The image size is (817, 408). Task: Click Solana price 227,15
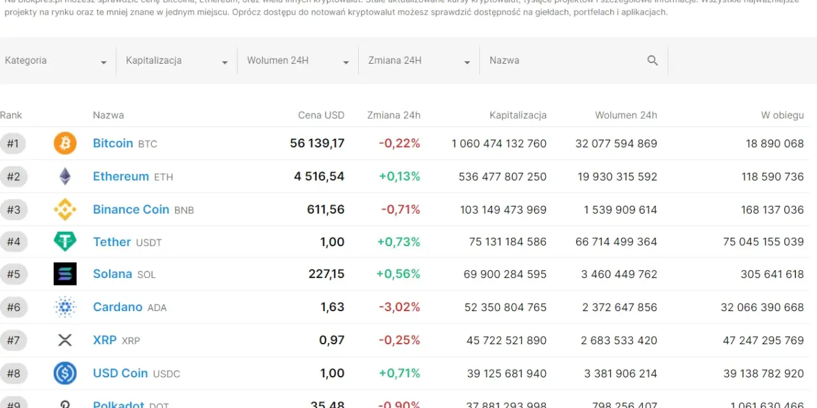click(326, 274)
